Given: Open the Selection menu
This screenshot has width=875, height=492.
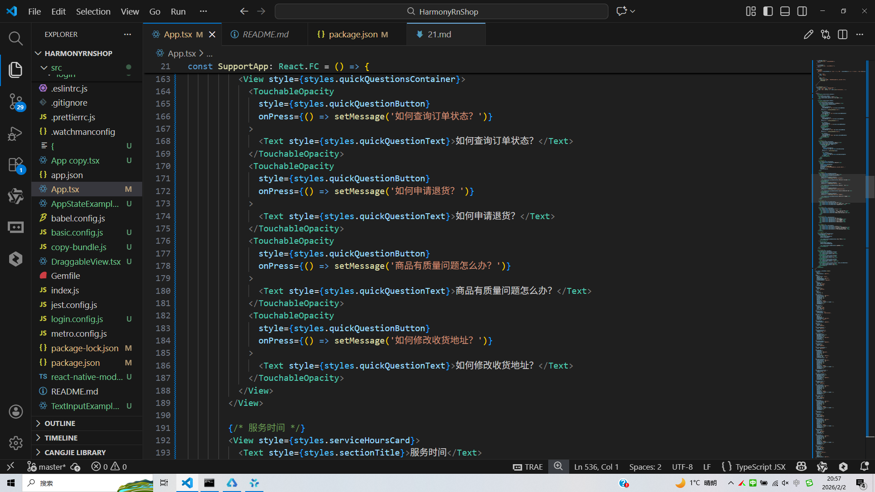Looking at the screenshot, I should click(x=93, y=11).
